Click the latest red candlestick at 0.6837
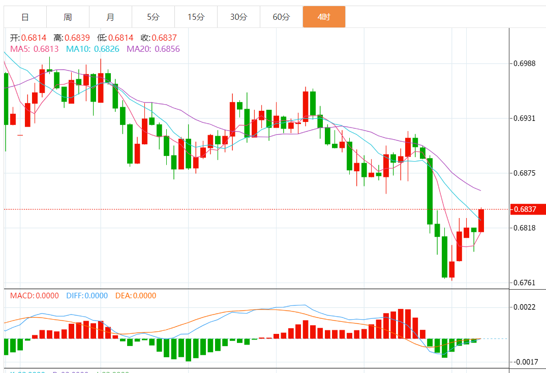 481,221
